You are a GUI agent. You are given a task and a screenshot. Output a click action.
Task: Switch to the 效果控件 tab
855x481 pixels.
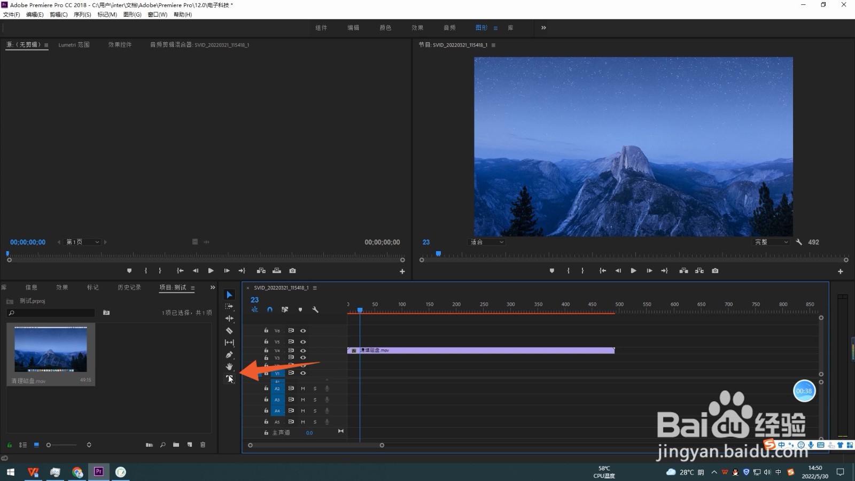[x=120, y=45]
